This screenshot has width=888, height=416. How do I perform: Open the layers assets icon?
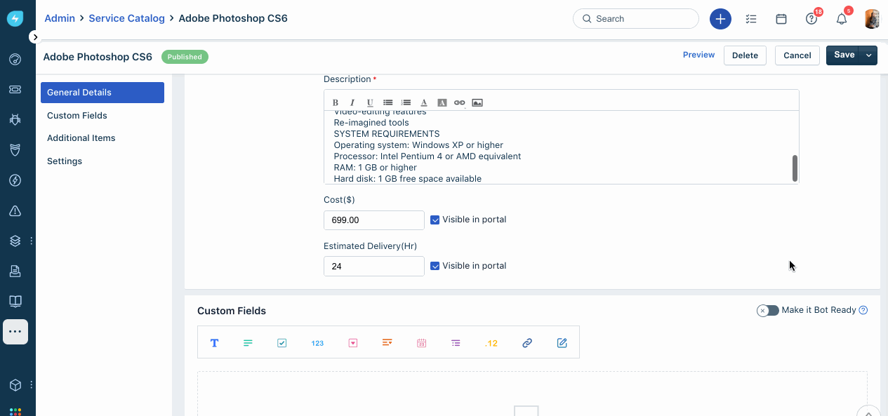pyautogui.click(x=15, y=241)
